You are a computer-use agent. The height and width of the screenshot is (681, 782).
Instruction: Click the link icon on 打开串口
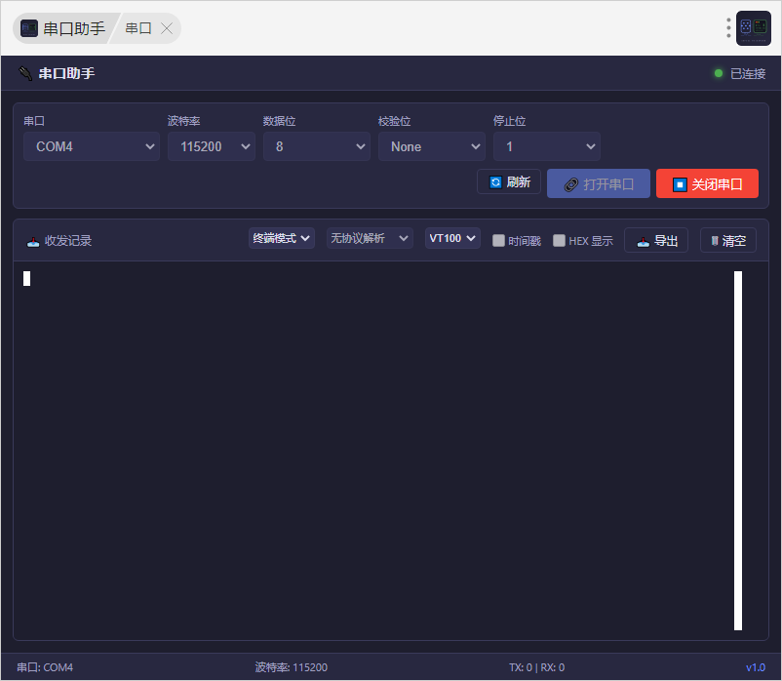tap(571, 184)
